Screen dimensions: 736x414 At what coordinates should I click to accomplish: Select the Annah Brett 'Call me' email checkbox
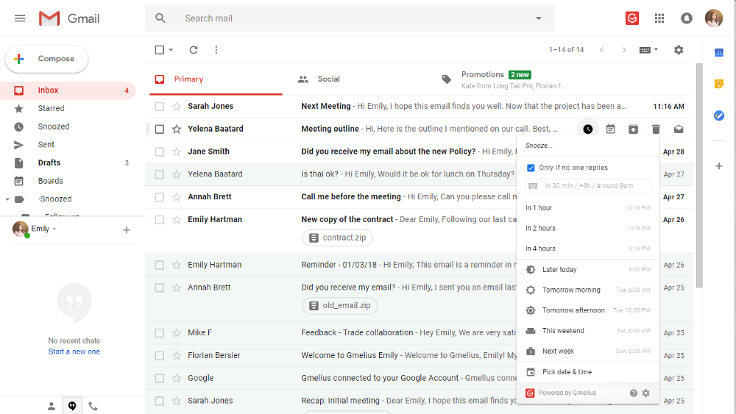click(160, 197)
